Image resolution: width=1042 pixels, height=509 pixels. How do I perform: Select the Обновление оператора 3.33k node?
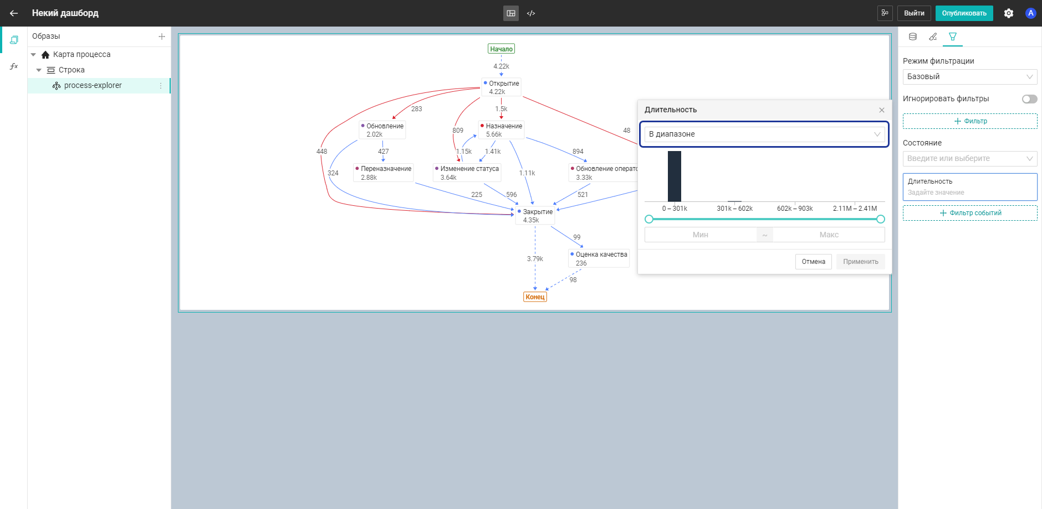point(604,173)
